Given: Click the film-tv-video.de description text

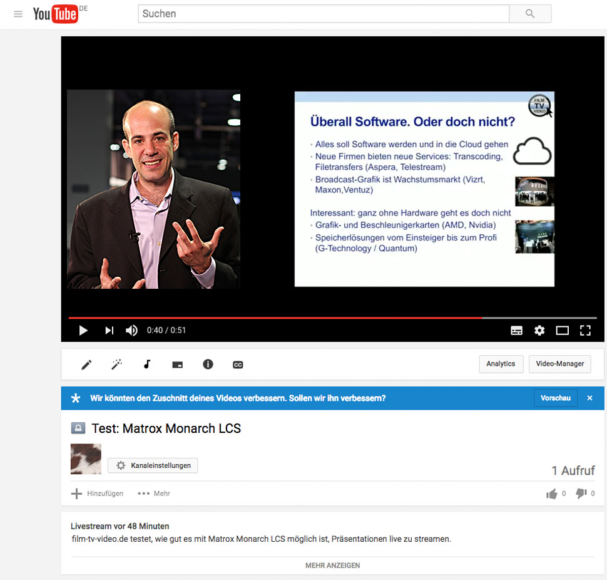Looking at the screenshot, I should [262, 539].
